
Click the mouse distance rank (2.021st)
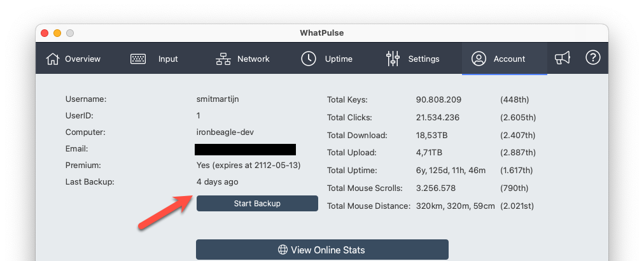(x=517, y=206)
